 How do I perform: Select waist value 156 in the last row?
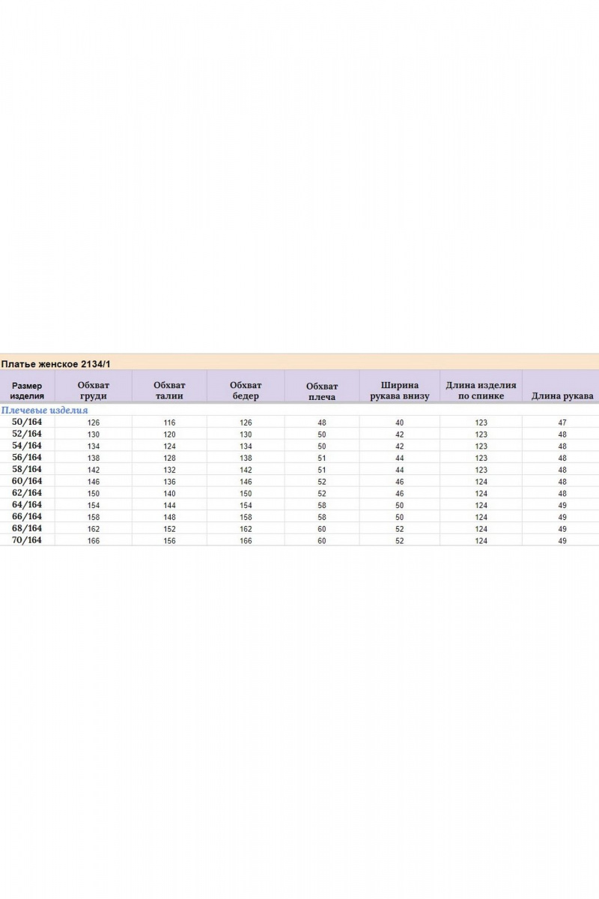click(x=169, y=540)
